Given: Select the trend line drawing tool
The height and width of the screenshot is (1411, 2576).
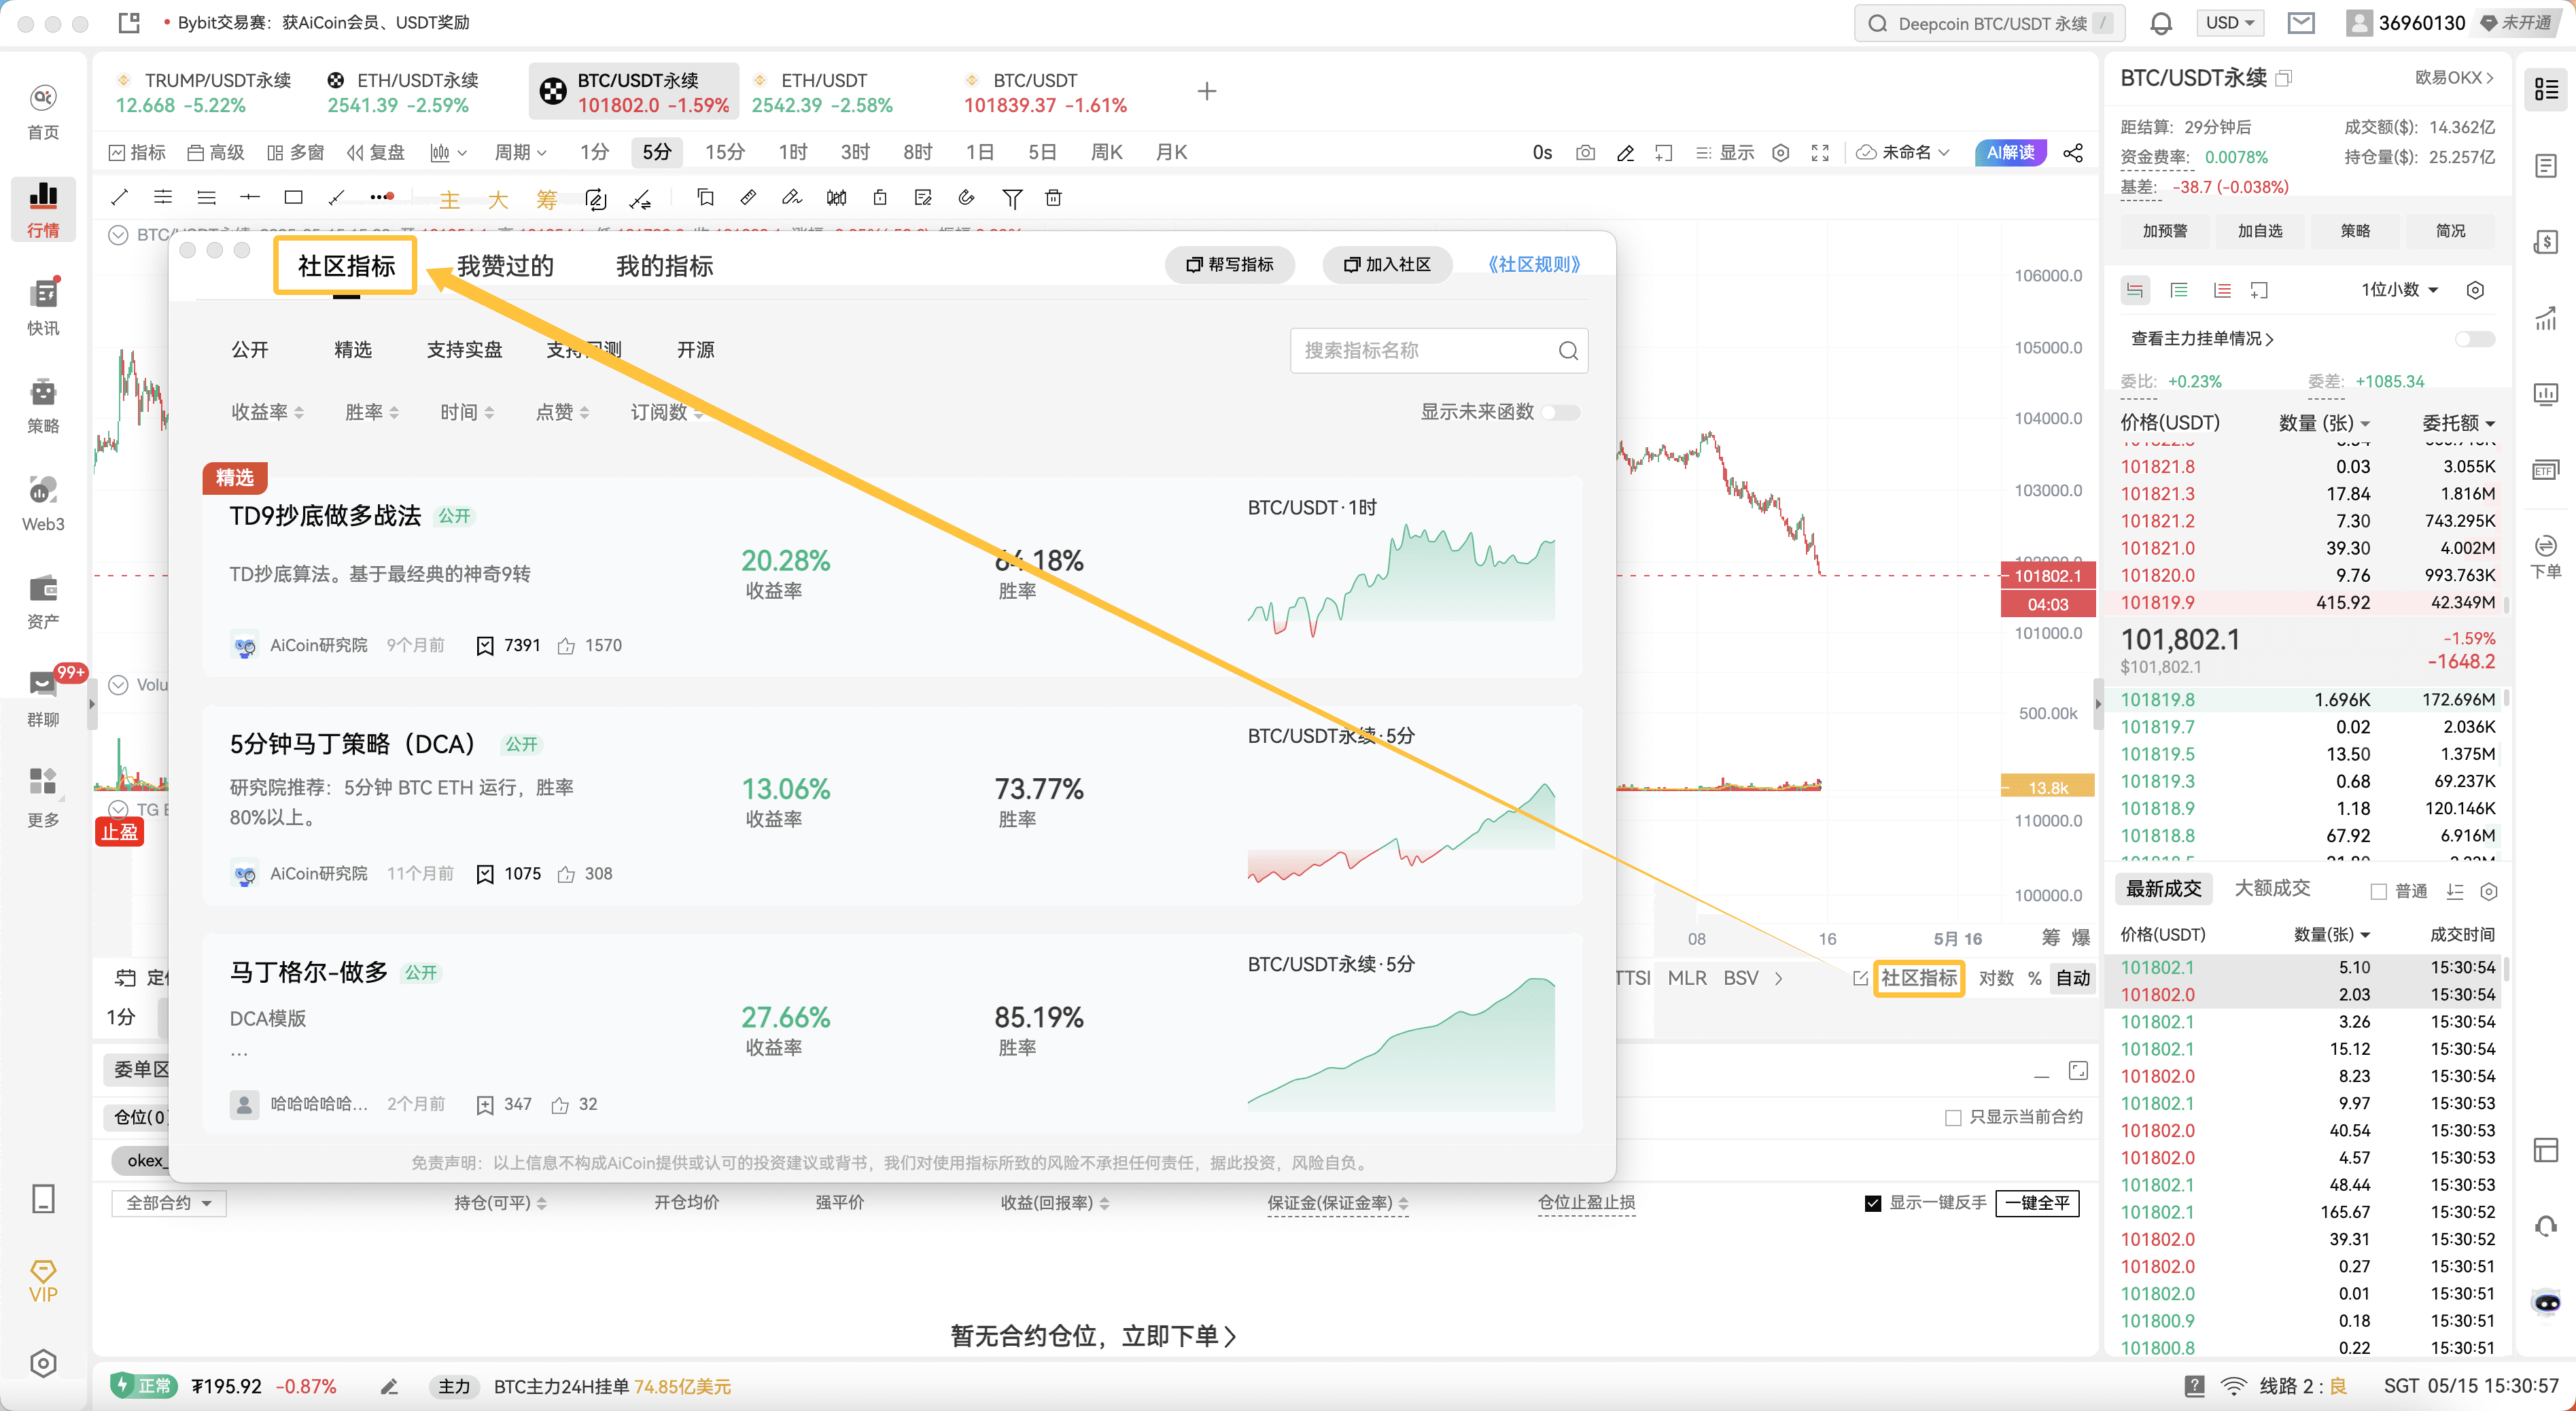Looking at the screenshot, I should 120,197.
